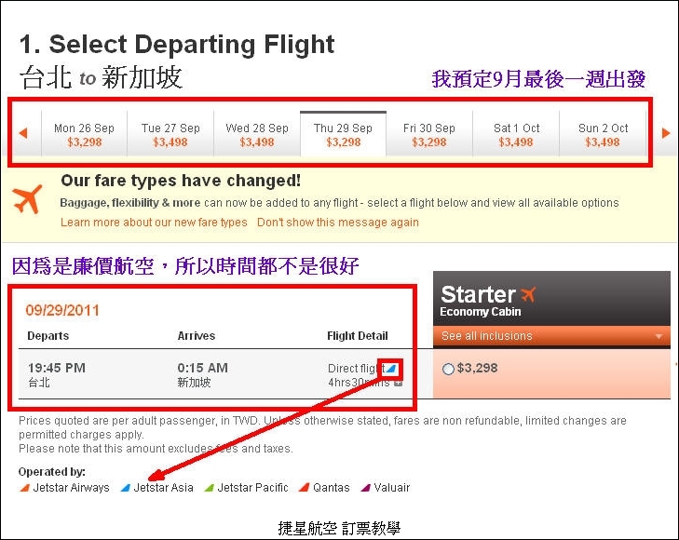Screen dimensions: 679x540
Task: Switch to the Fri 30 Sep tab
Action: click(x=429, y=134)
